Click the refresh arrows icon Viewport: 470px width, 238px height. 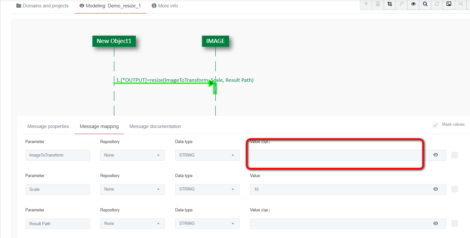437,4
